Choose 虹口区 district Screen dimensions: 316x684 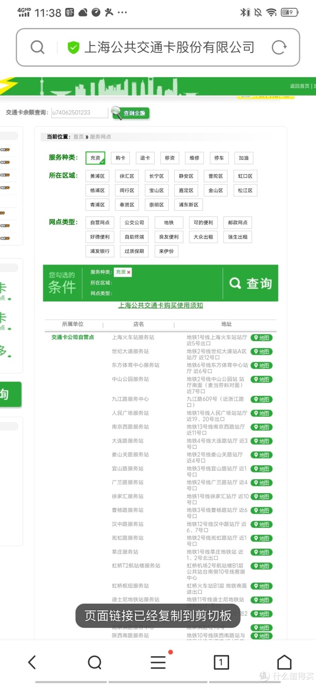click(x=245, y=176)
